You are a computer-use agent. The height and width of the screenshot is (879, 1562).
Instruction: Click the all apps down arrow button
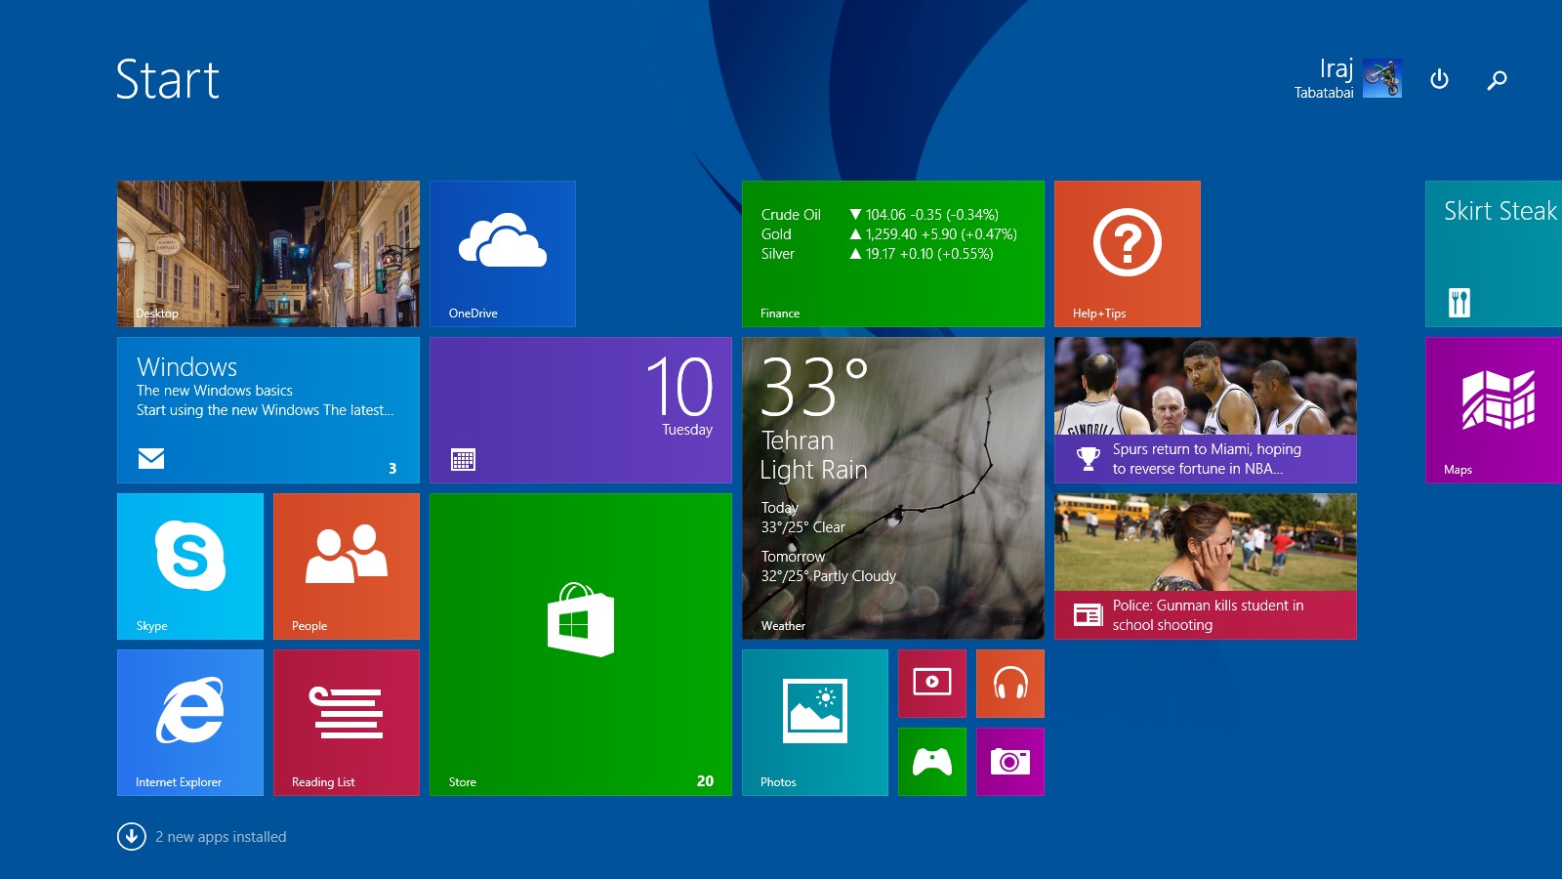132,836
